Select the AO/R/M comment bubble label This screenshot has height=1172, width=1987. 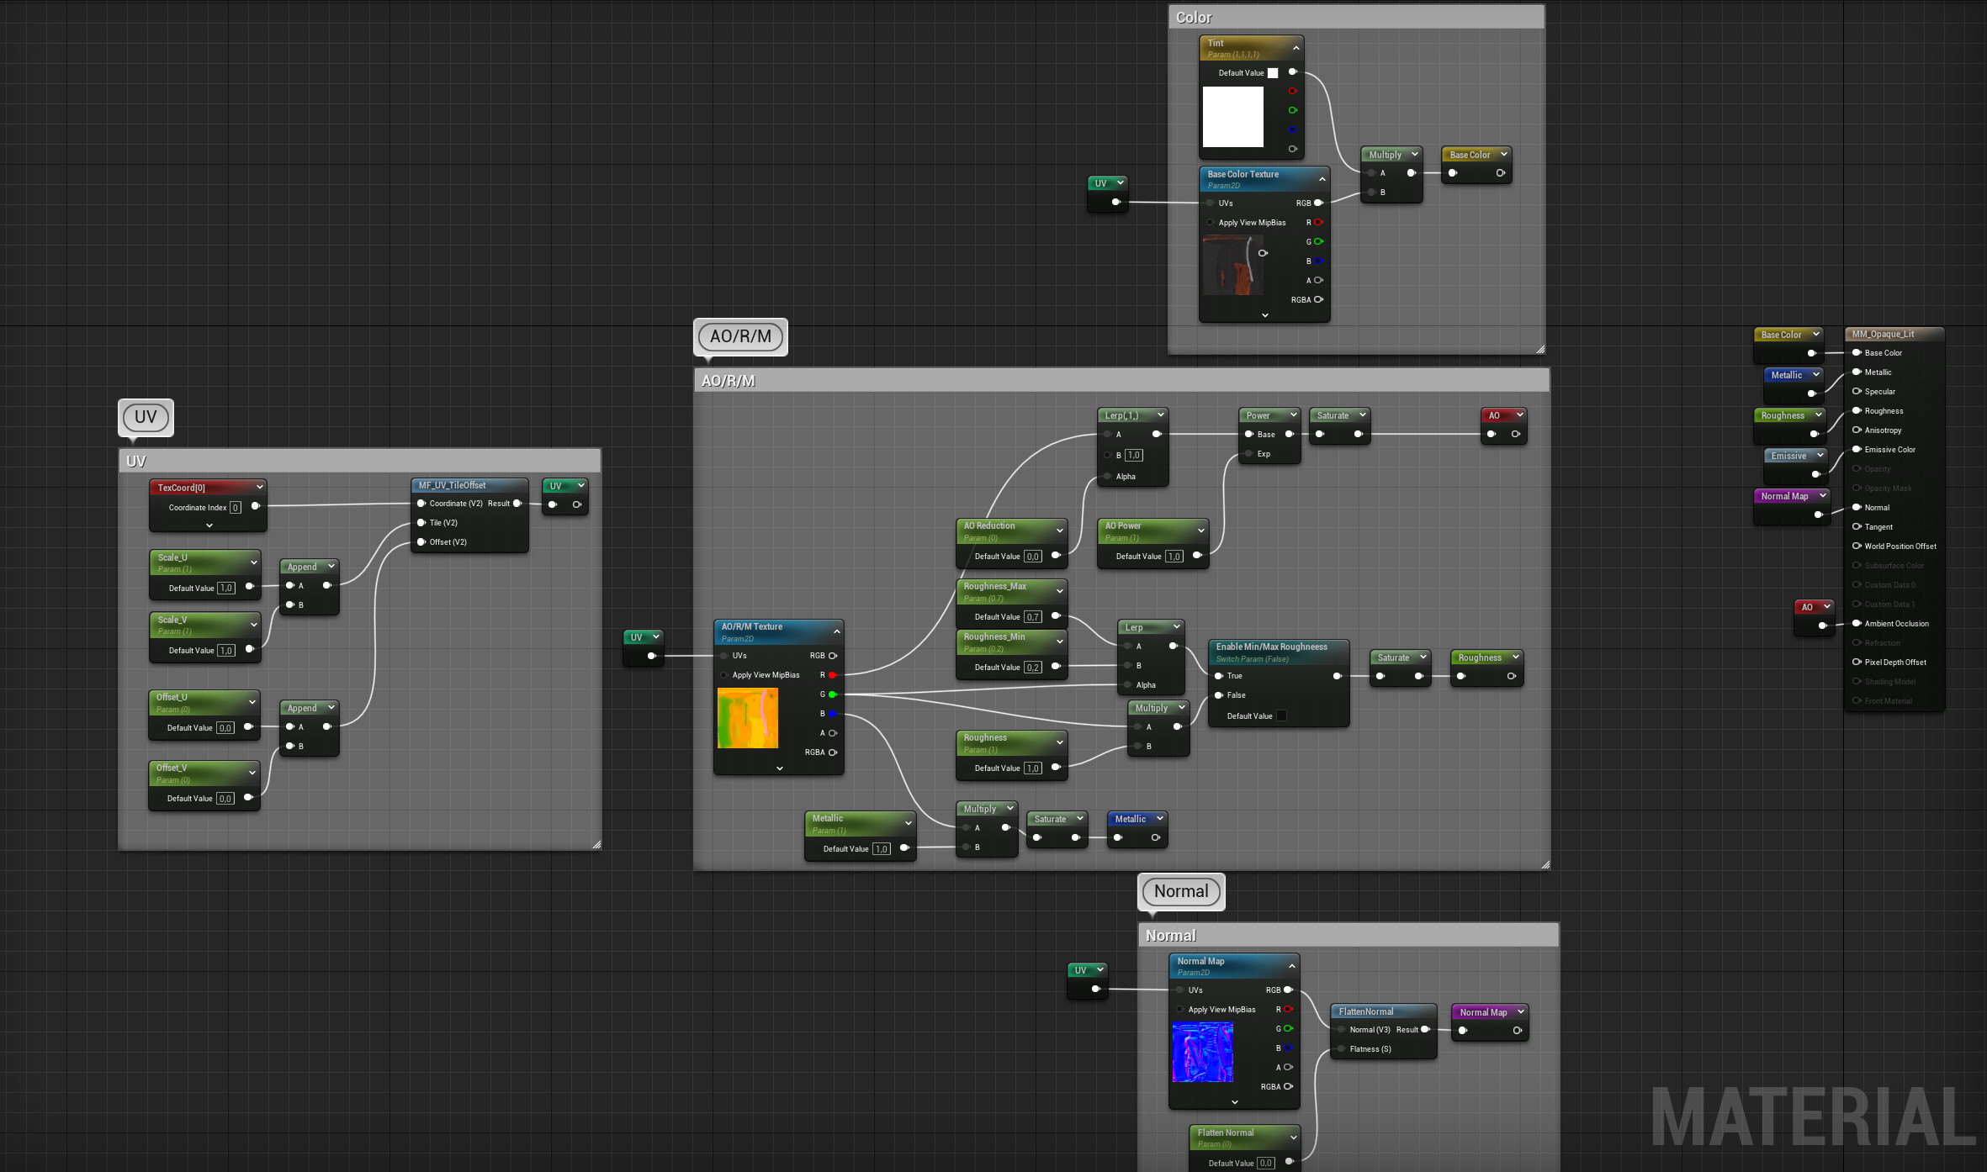[740, 336]
